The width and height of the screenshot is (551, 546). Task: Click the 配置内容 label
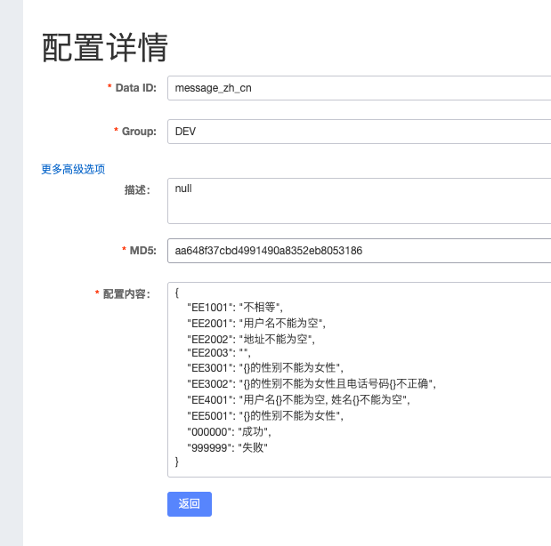tap(126, 294)
